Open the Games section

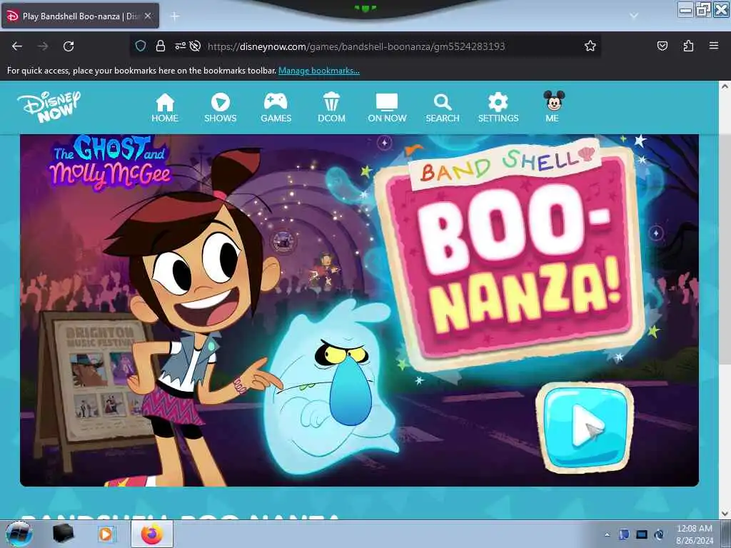tap(276, 108)
